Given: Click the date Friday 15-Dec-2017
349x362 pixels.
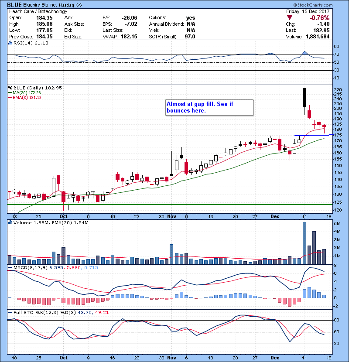Looking at the screenshot, I should click(x=308, y=11).
